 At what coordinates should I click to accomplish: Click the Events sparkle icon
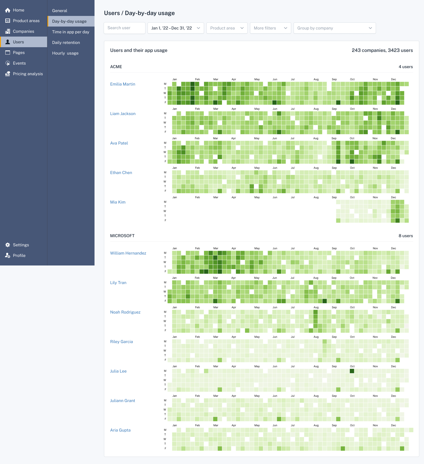coord(8,63)
